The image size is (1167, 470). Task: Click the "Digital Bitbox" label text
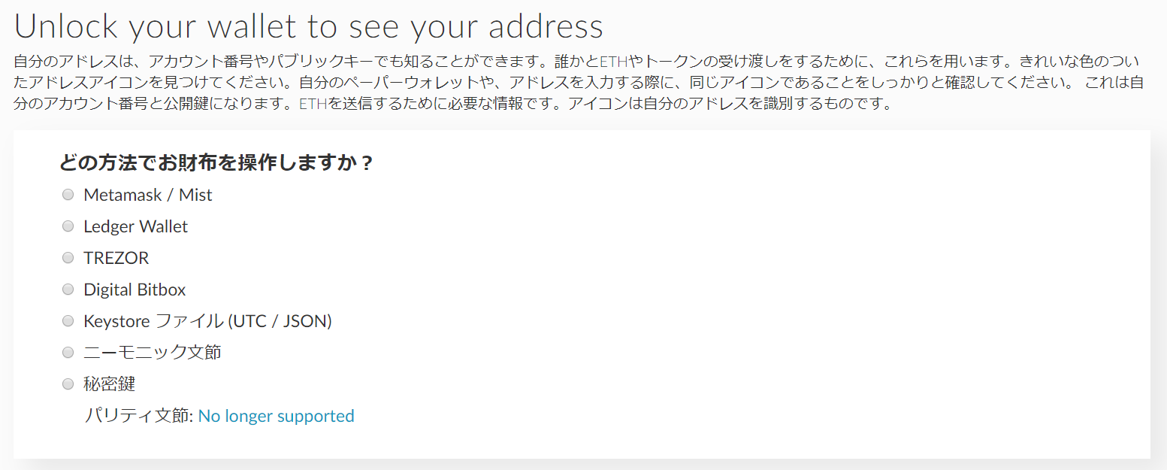pyautogui.click(x=135, y=290)
